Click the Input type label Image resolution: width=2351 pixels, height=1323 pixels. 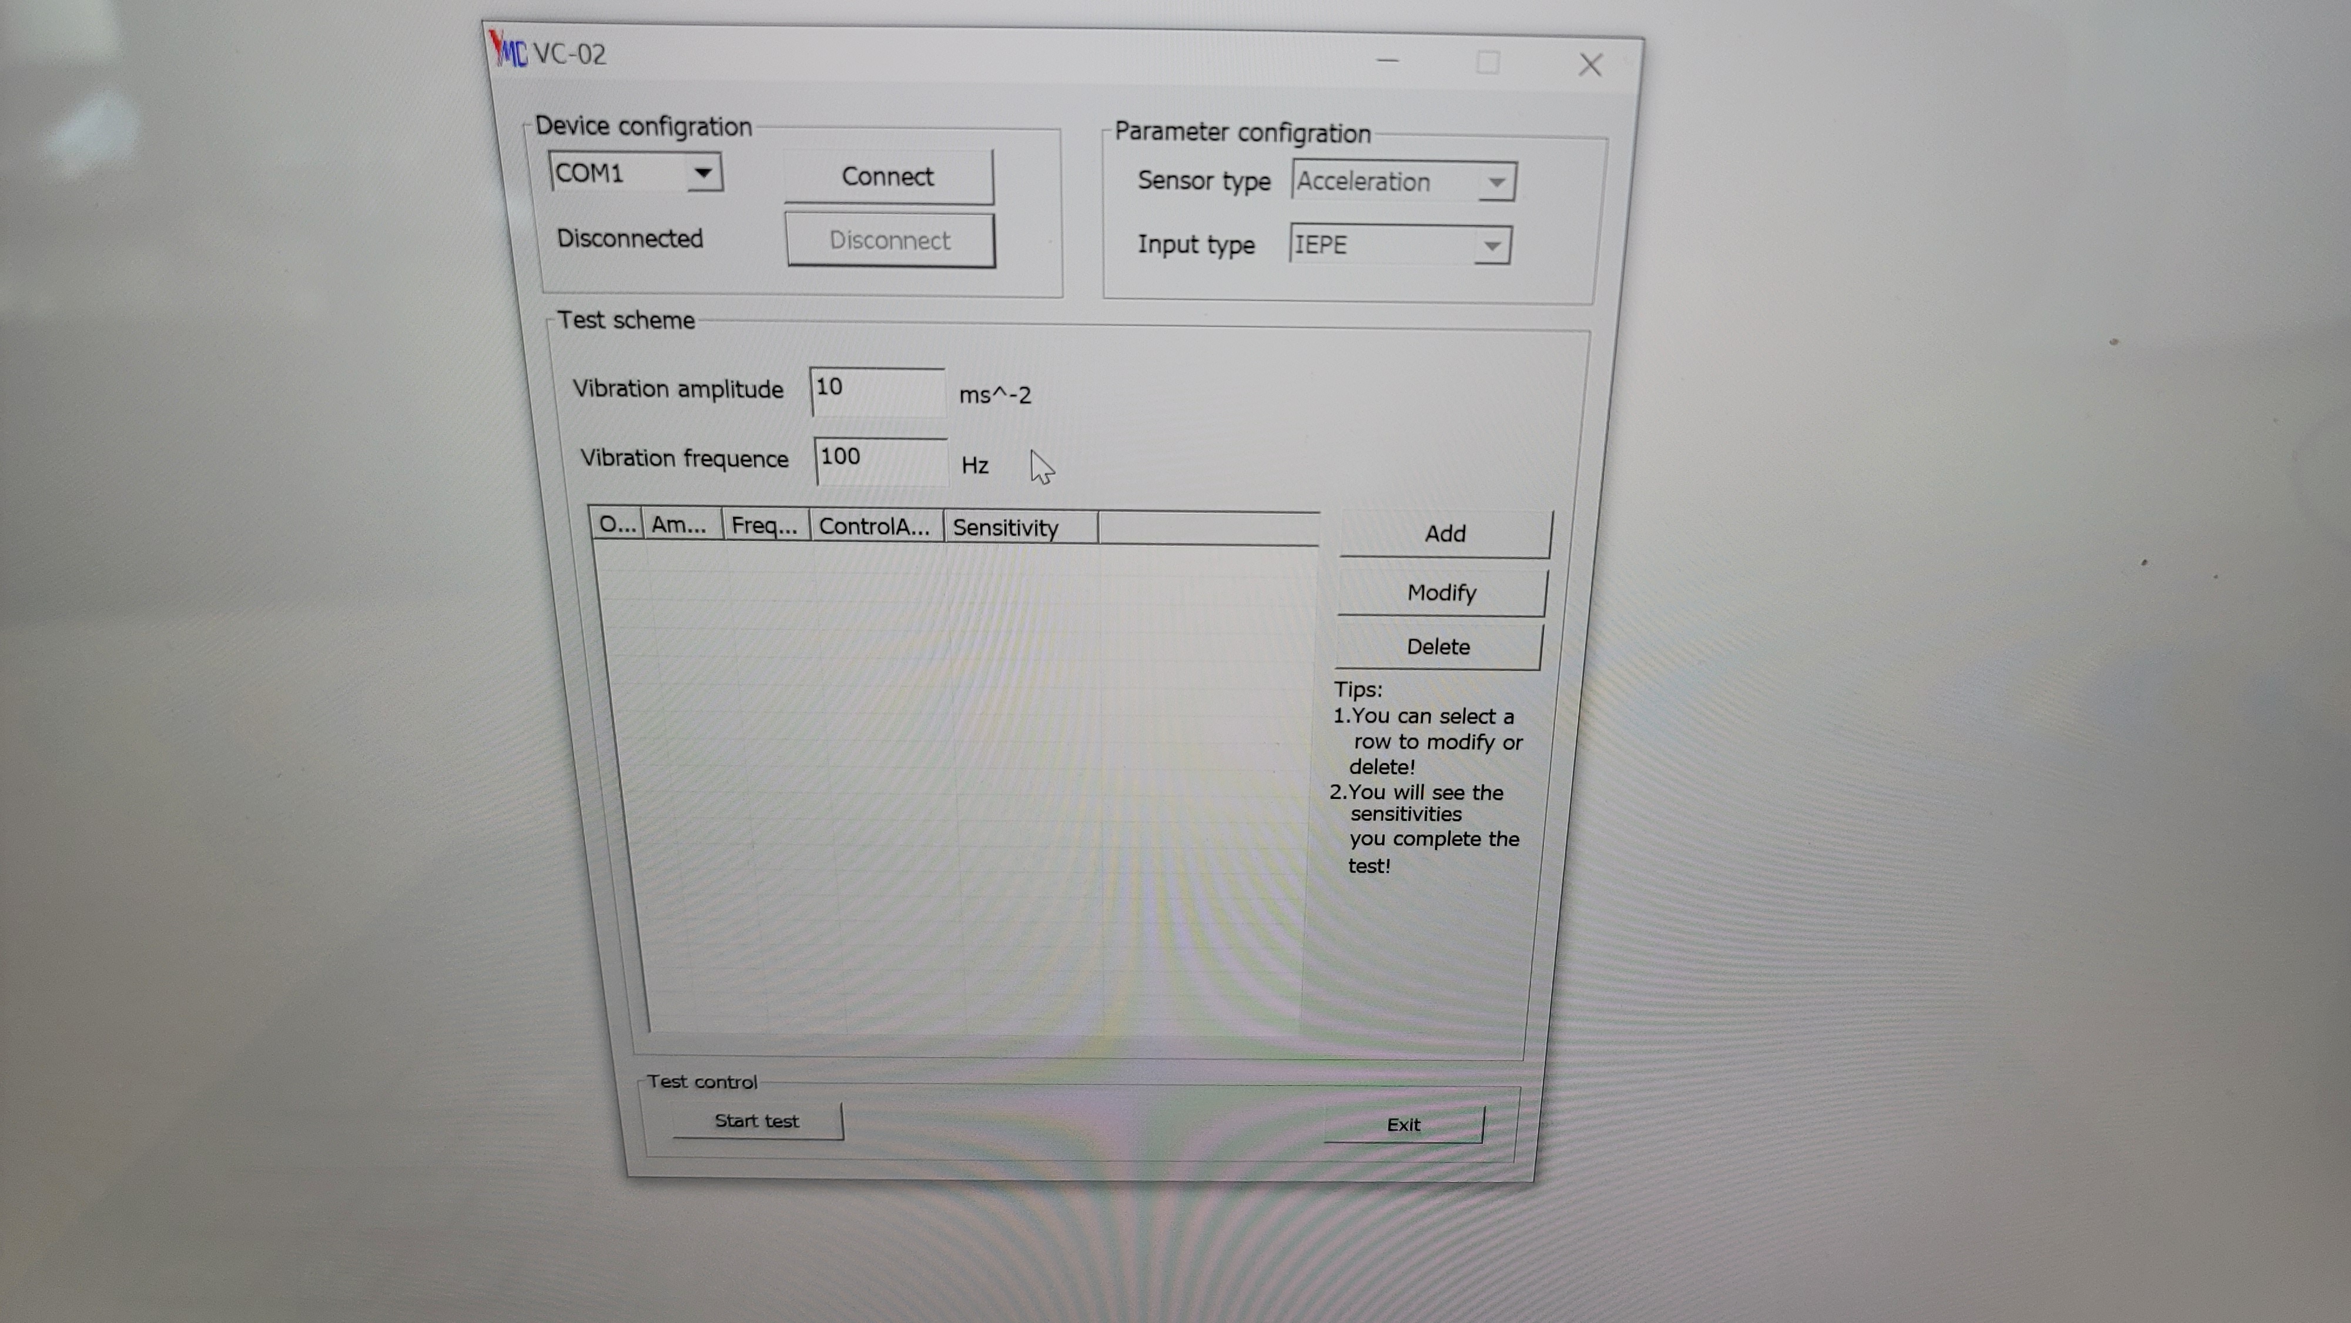point(1195,246)
